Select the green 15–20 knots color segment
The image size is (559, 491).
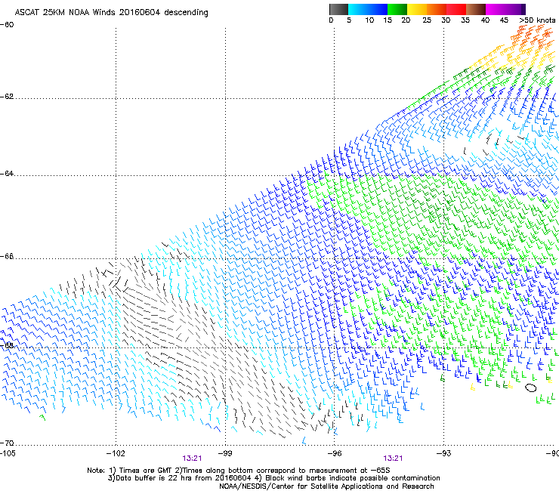[397, 9]
